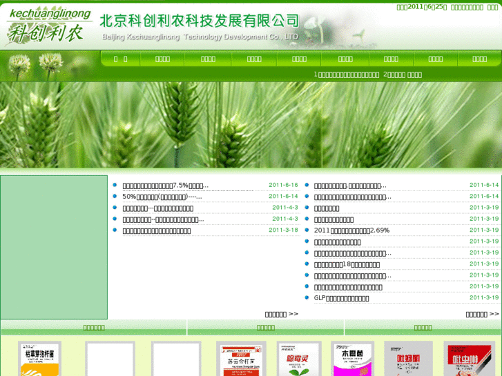Viewport: 502px width, 376px height.
Task: Click the blue bullet beside the 50% news row
Action: click(x=115, y=196)
